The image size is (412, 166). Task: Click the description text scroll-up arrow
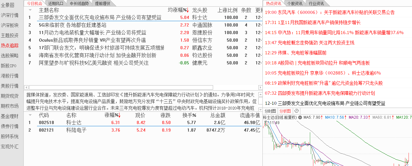[x=260, y=94]
